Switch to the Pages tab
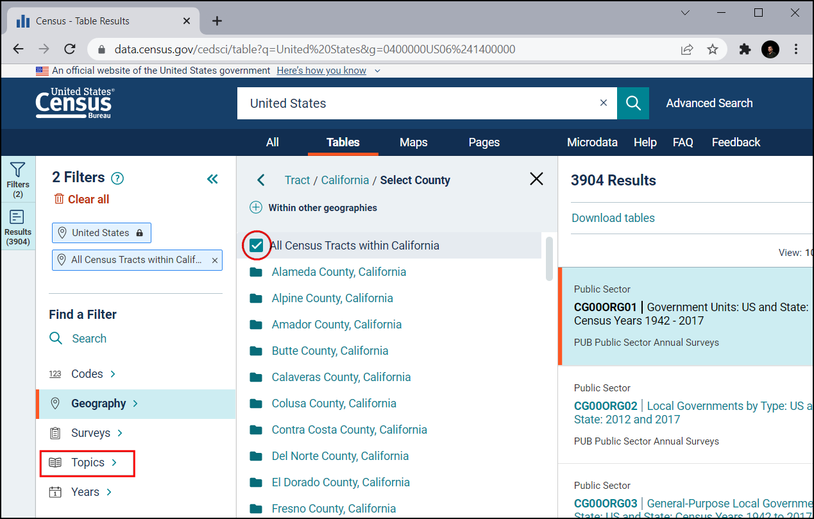814x519 pixels. click(484, 142)
